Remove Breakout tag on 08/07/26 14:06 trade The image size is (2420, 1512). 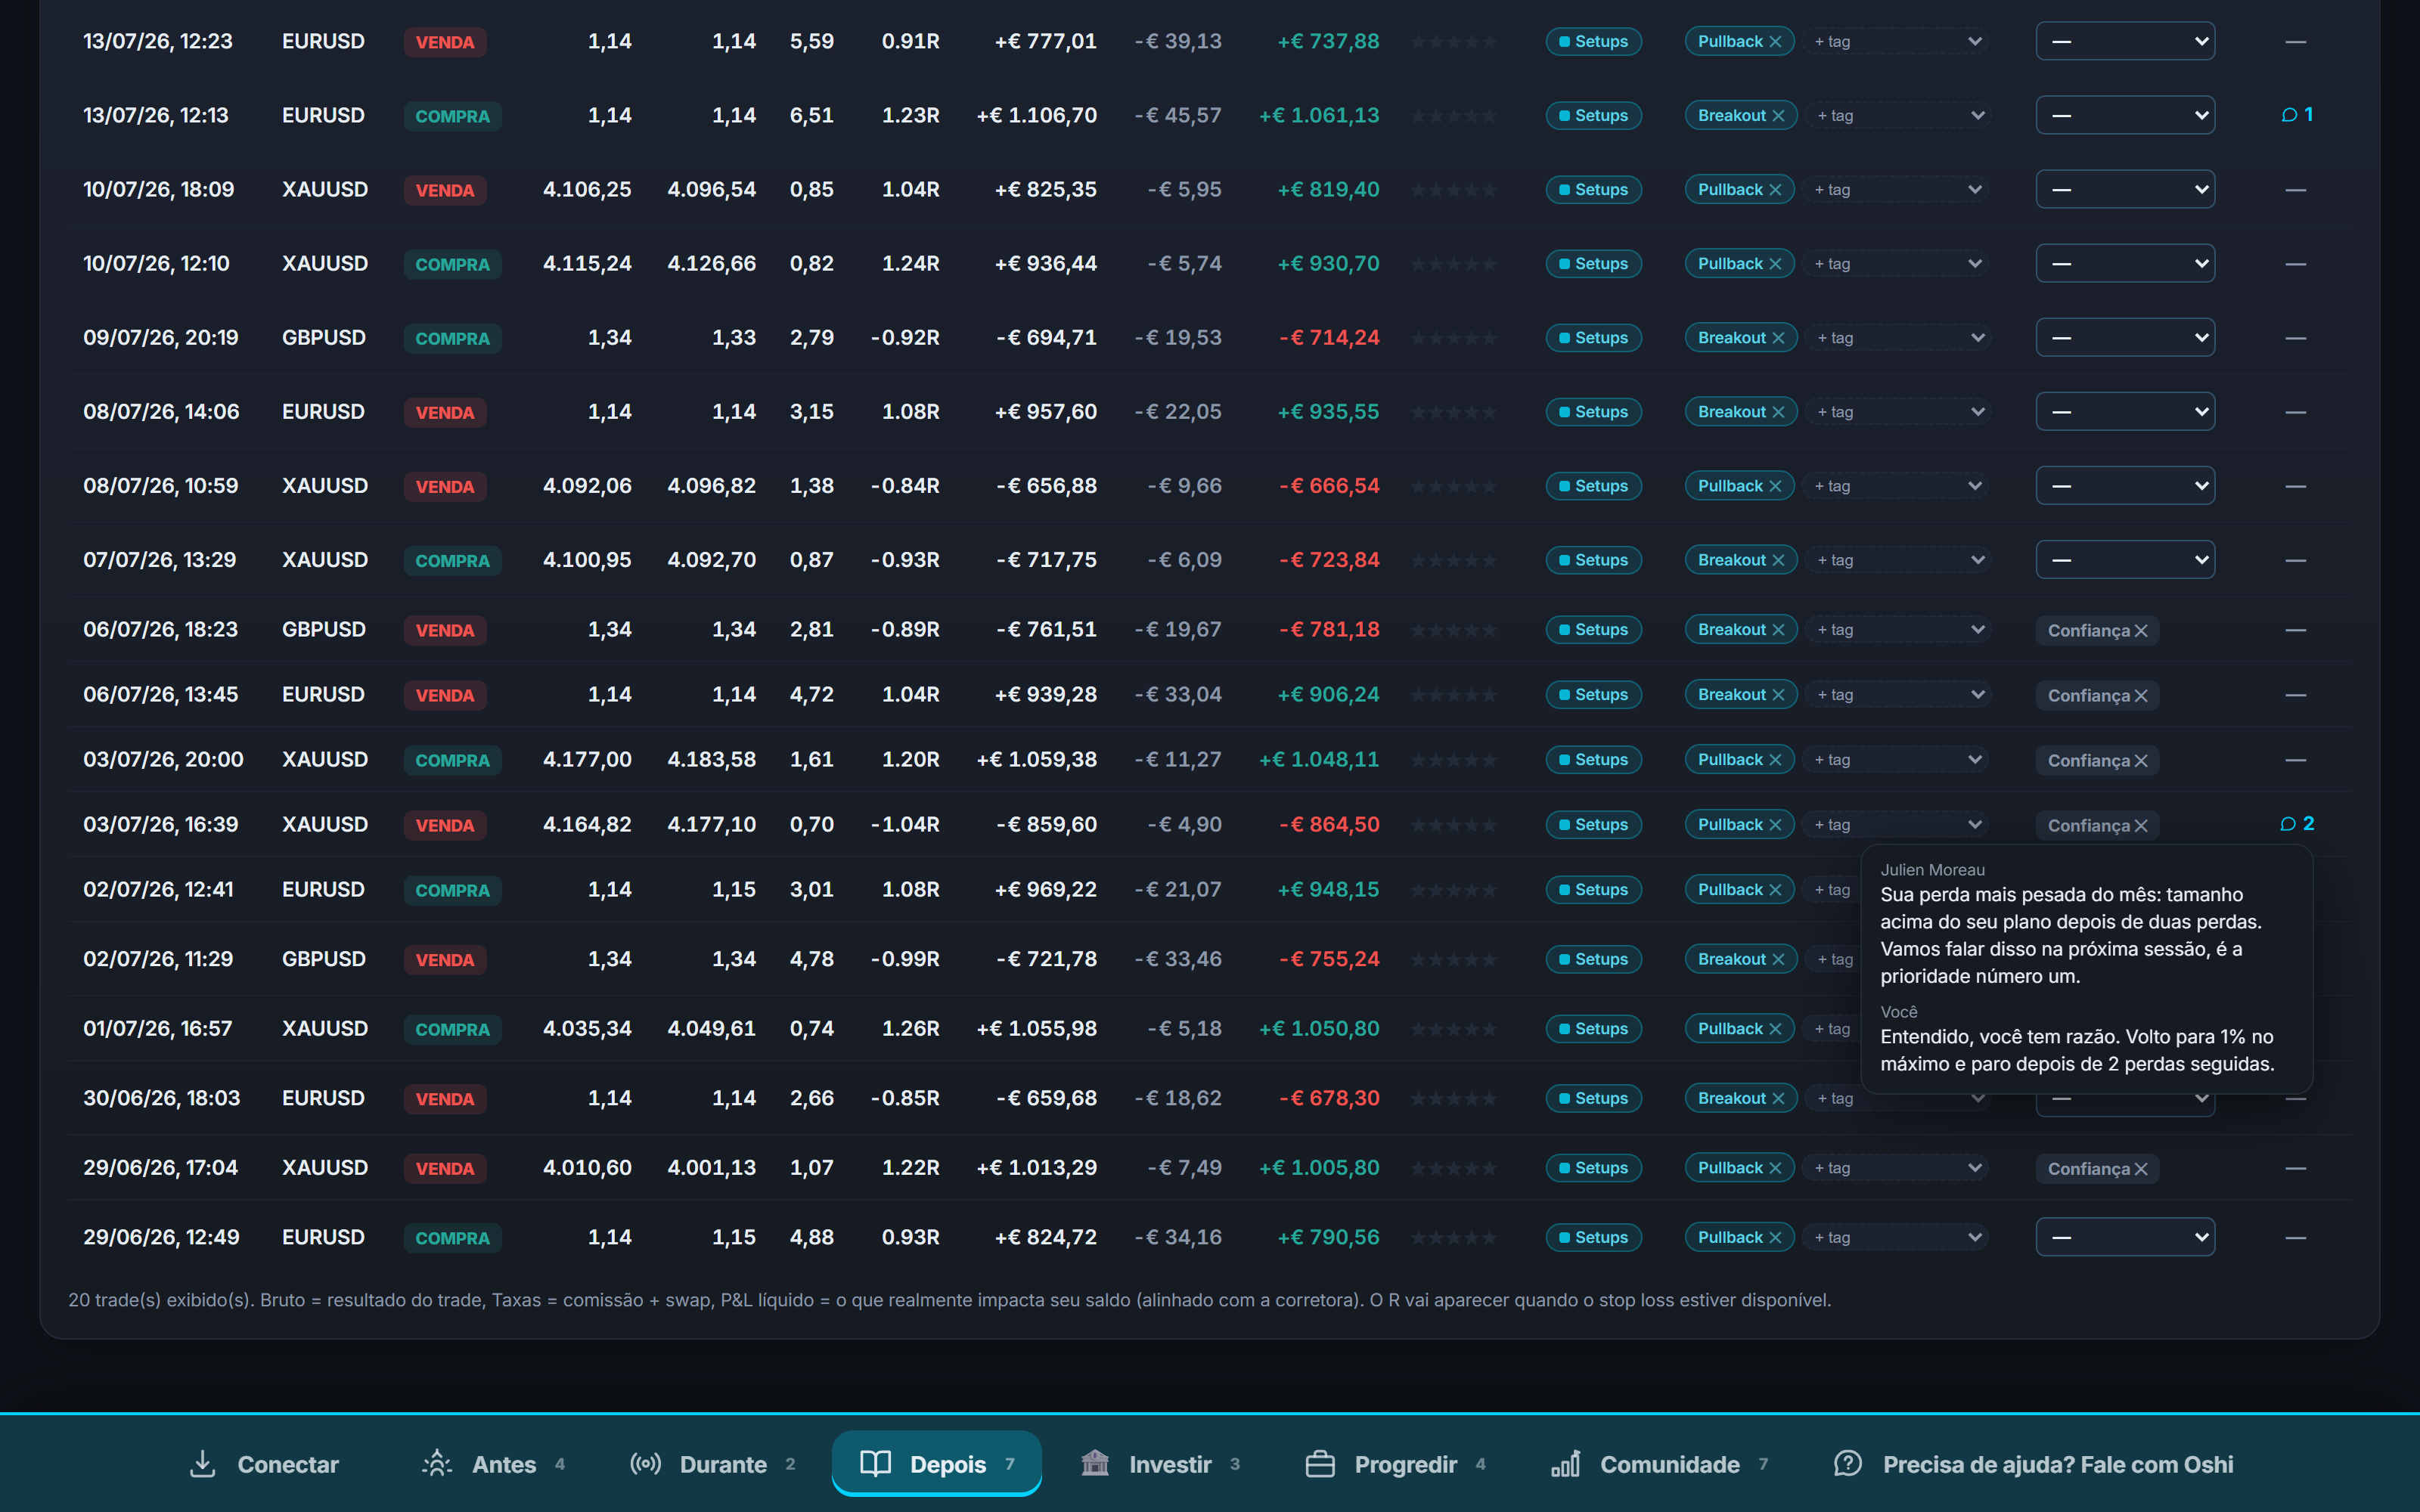[x=1778, y=412]
